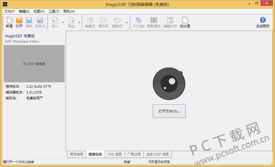This screenshot has height=167, width=275.
Task: Switch to the 常用信息 tab
Action: 77,154
